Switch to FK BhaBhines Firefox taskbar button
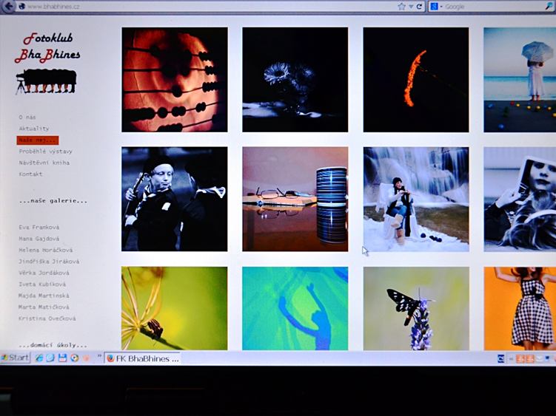Image resolution: width=556 pixels, height=416 pixels. pos(143,358)
